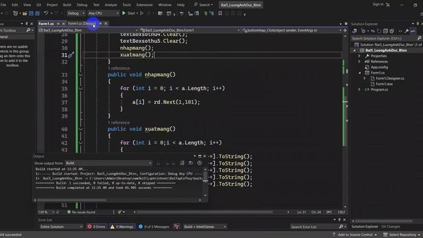423x238 pixels.
Task: Click the Sign in link
Action: click(377, 5)
